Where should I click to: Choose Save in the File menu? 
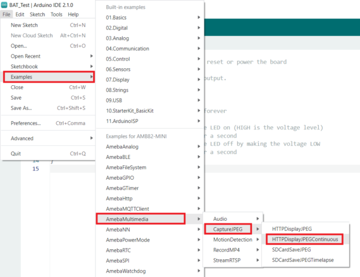pos(48,98)
